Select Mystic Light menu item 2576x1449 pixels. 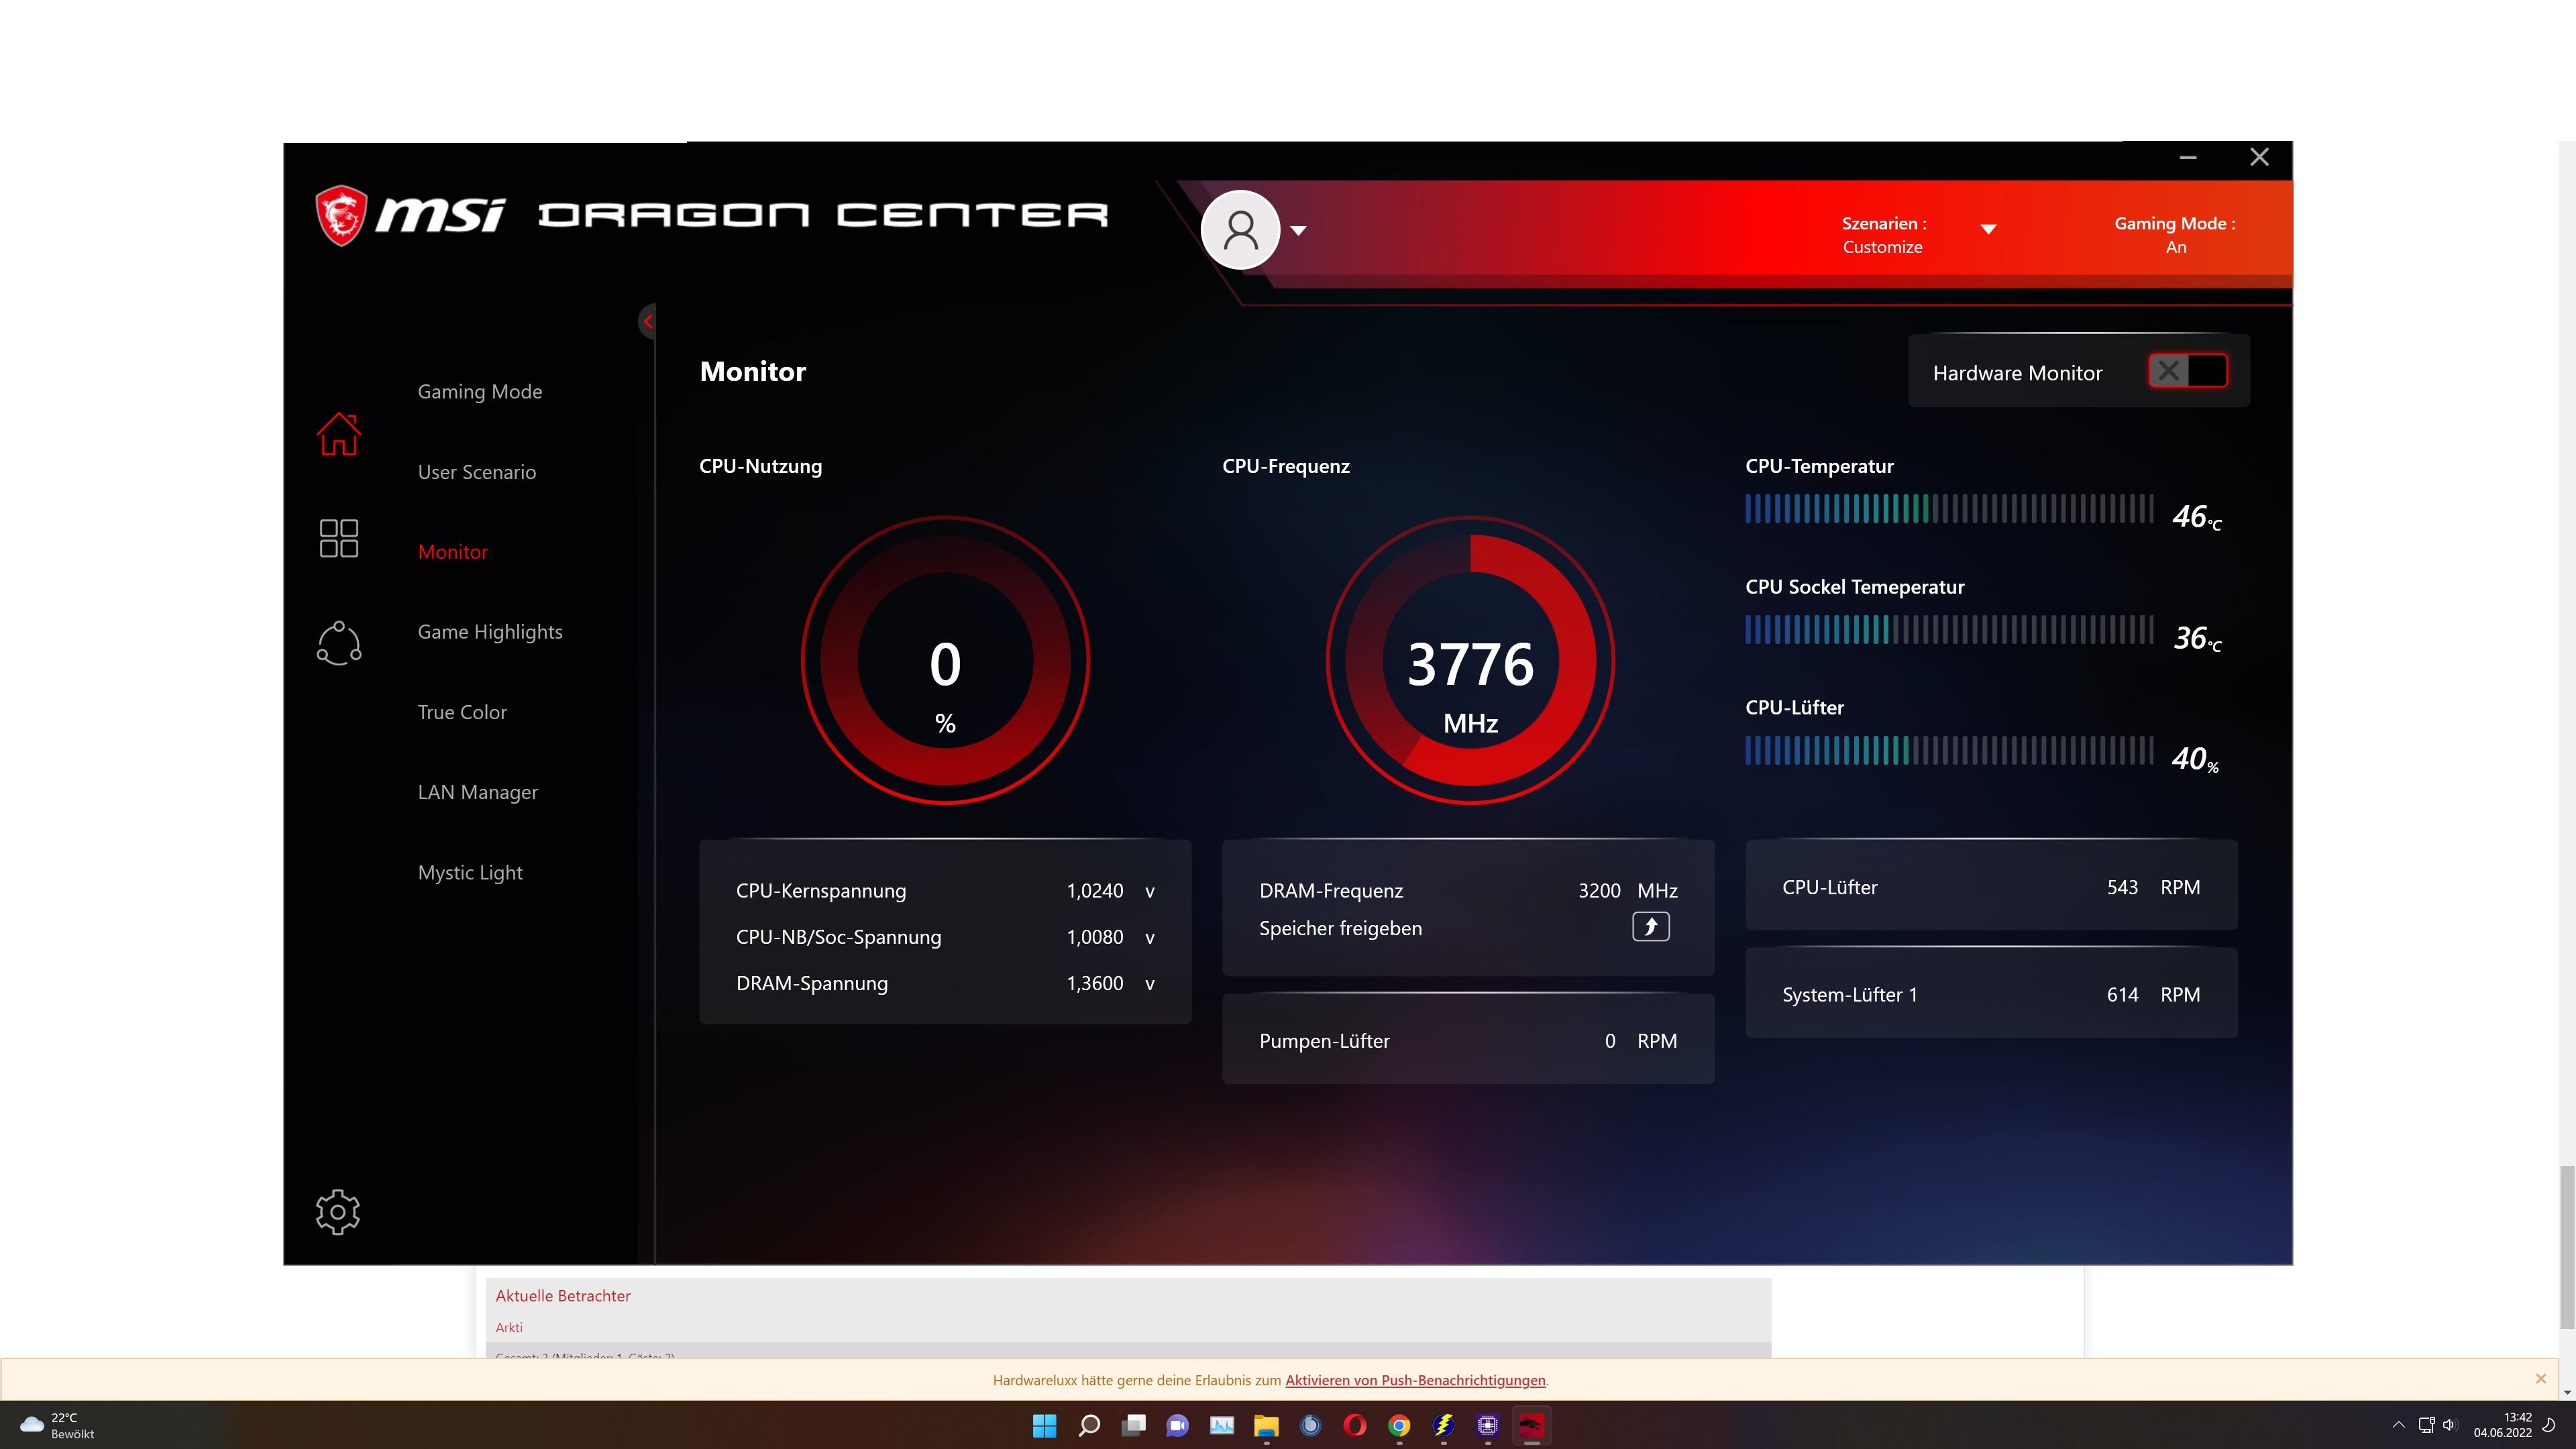470,872
